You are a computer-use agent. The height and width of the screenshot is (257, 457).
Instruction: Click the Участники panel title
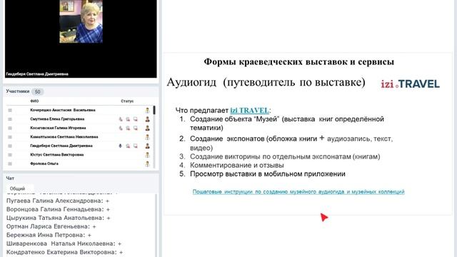[17, 91]
